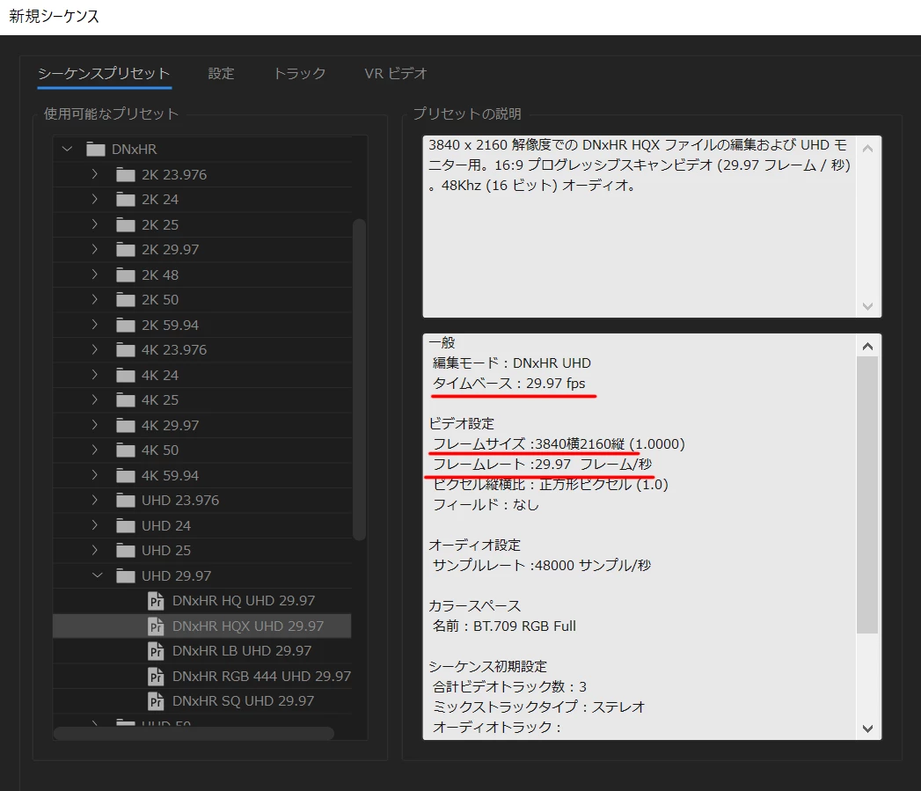Click the DNxHR root folder icon

(96, 150)
